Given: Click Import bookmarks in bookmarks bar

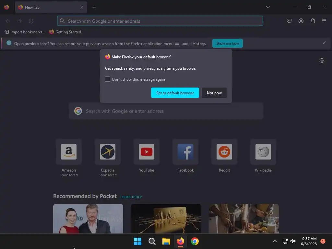Looking at the screenshot, I should tap(25, 32).
